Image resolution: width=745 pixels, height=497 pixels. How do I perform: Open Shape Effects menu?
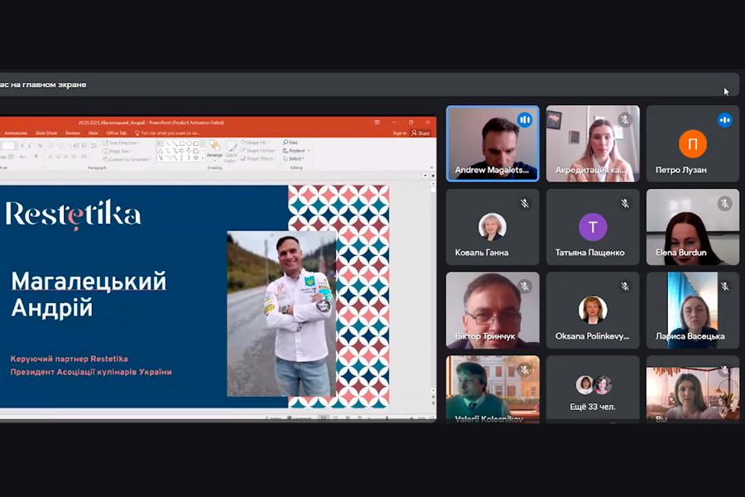click(x=259, y=159)
